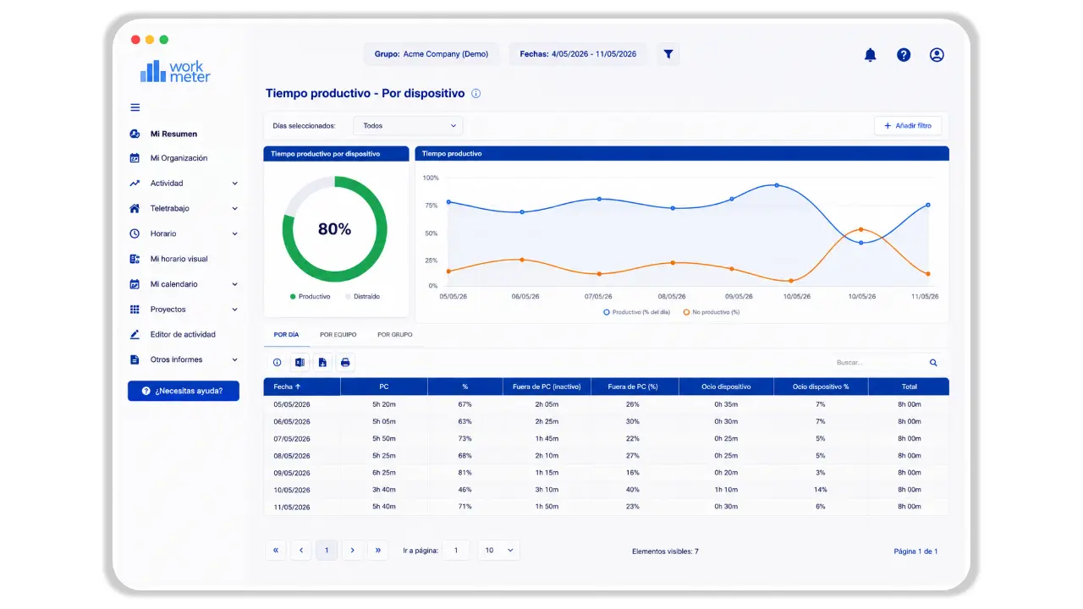Click the ¿Necesitas ayuda? button

(x=184, y=391)
